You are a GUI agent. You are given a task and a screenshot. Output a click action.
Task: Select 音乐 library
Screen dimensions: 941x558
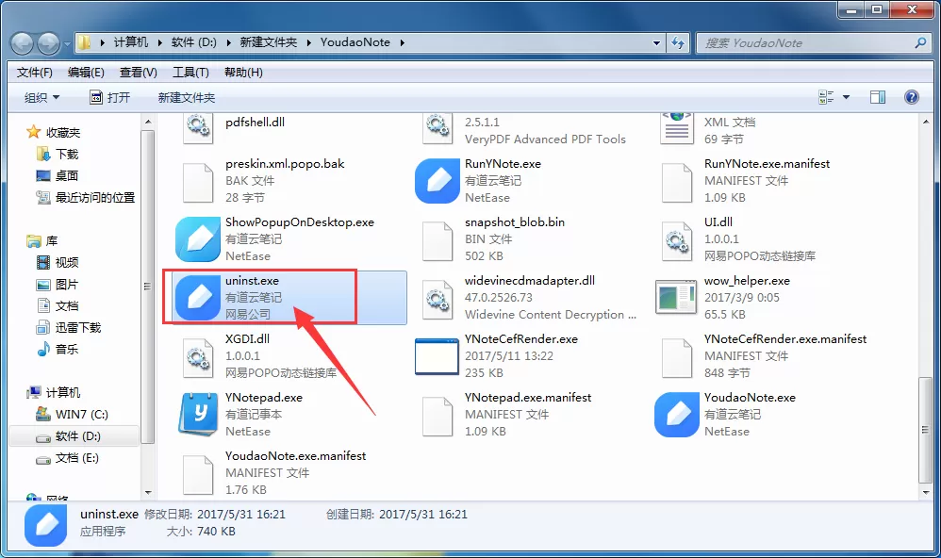[58, 349]
